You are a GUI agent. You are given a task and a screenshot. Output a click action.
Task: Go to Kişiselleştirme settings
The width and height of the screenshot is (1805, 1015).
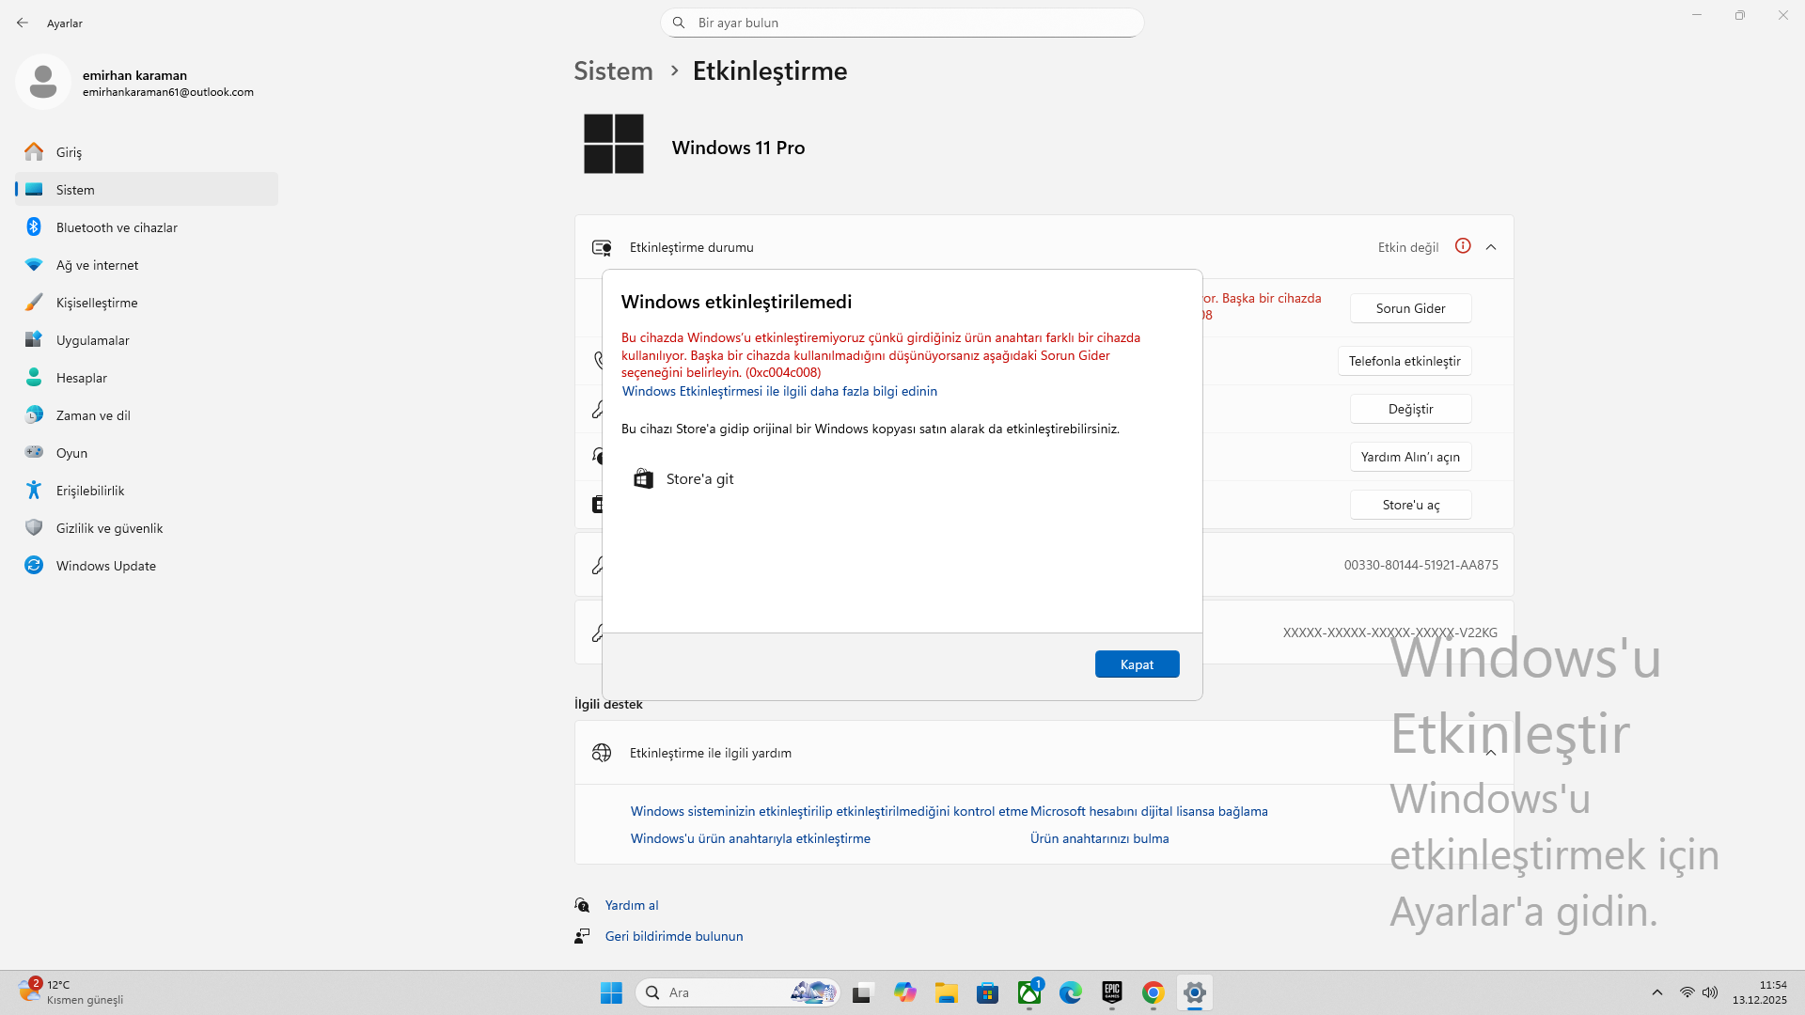147,303
